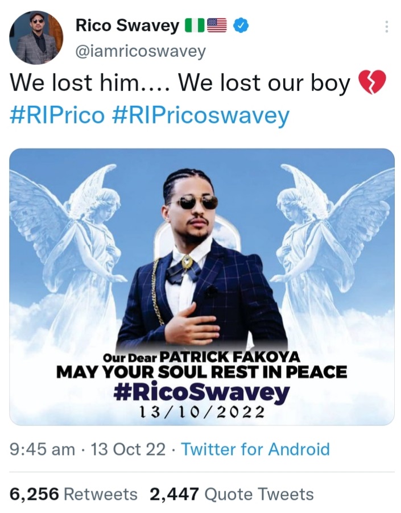
Task: Click the Nigerian flag emoji
Action: click(195, 26)
